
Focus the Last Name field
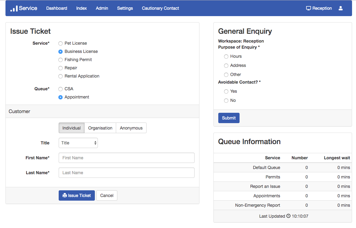[x=126, y=173]
